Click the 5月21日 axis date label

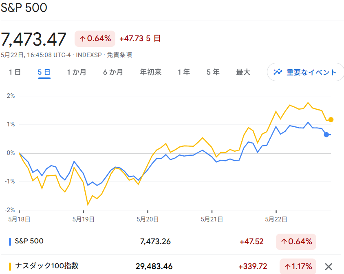tap(212, 219)
